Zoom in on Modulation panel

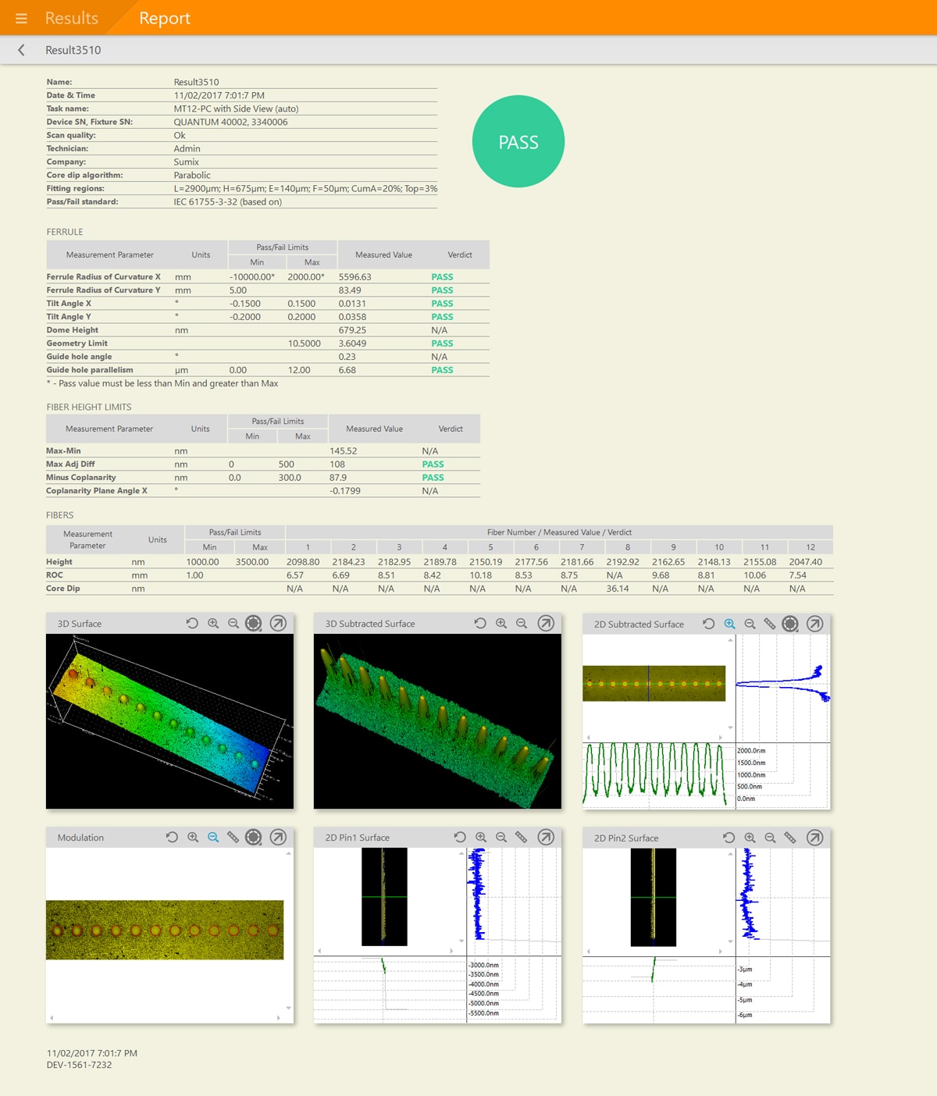[193, 837]
